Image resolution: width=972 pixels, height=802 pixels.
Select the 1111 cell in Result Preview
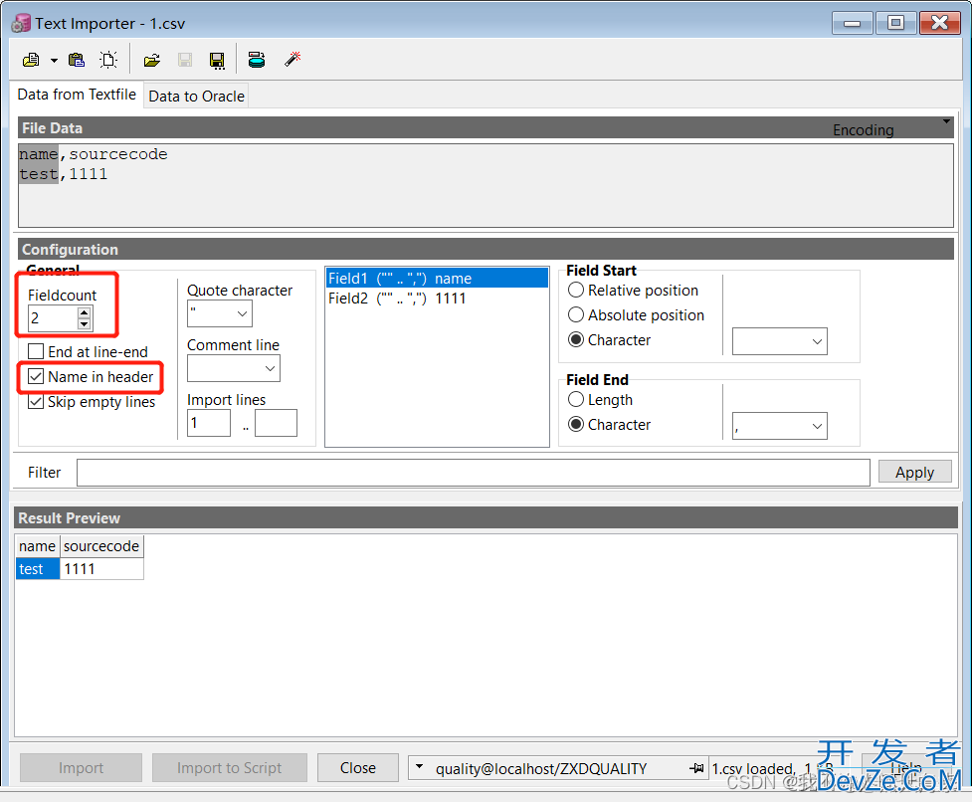[101, 569]
